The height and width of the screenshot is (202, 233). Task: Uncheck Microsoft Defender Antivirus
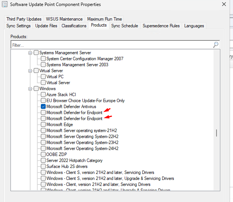point(43,107)
